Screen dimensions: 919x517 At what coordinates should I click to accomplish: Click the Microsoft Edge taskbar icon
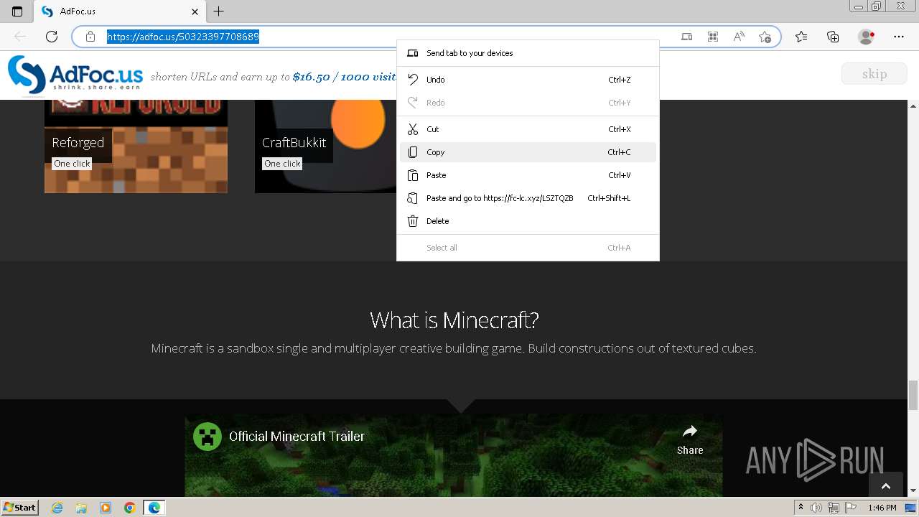pos(154,508)
